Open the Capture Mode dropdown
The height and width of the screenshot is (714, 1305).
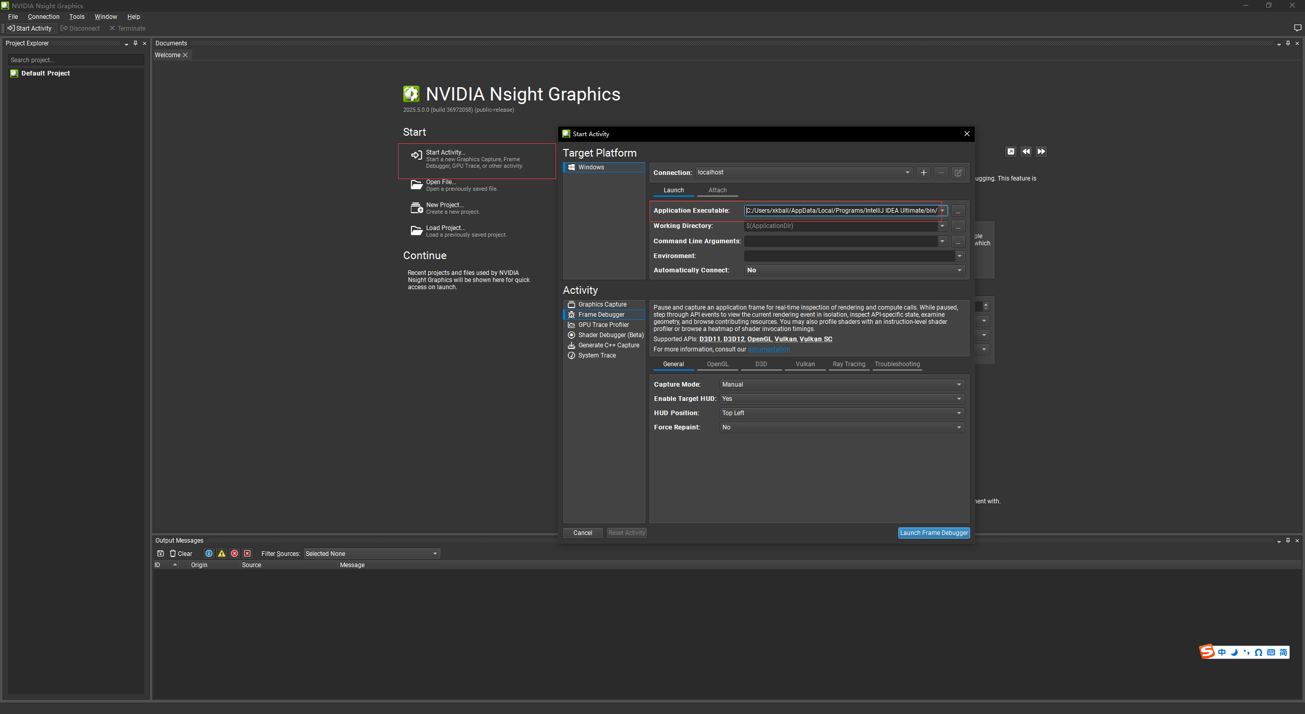[x=841, y=385]
